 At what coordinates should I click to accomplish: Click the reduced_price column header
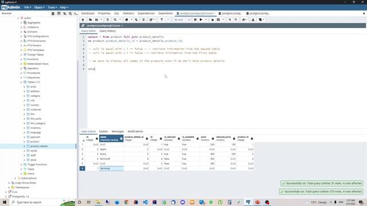pos(225,138)
